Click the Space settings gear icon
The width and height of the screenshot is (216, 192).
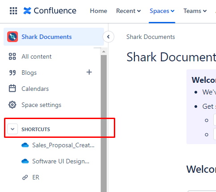pos(12,105)
